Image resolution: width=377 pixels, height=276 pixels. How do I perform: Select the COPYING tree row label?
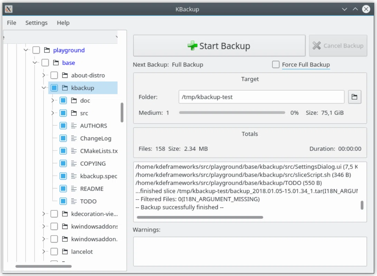tap(93, 164)
